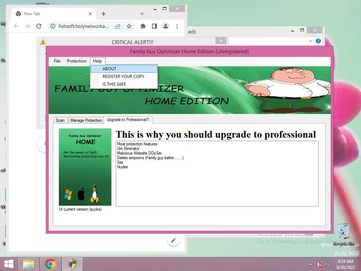Select the New Tab browser tab
This screenshot has height=271, width=361.
[54, 14]
